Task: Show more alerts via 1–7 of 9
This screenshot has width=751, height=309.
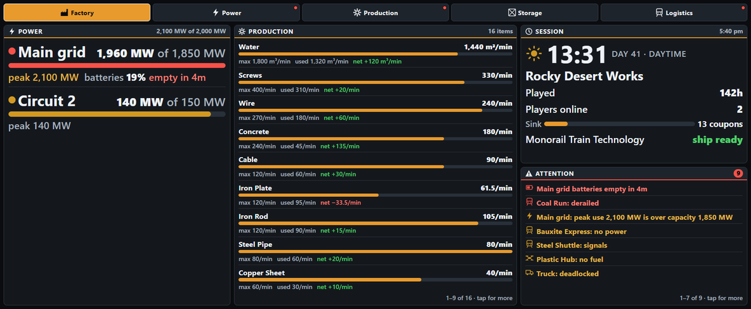Action: tap(711, 298)
